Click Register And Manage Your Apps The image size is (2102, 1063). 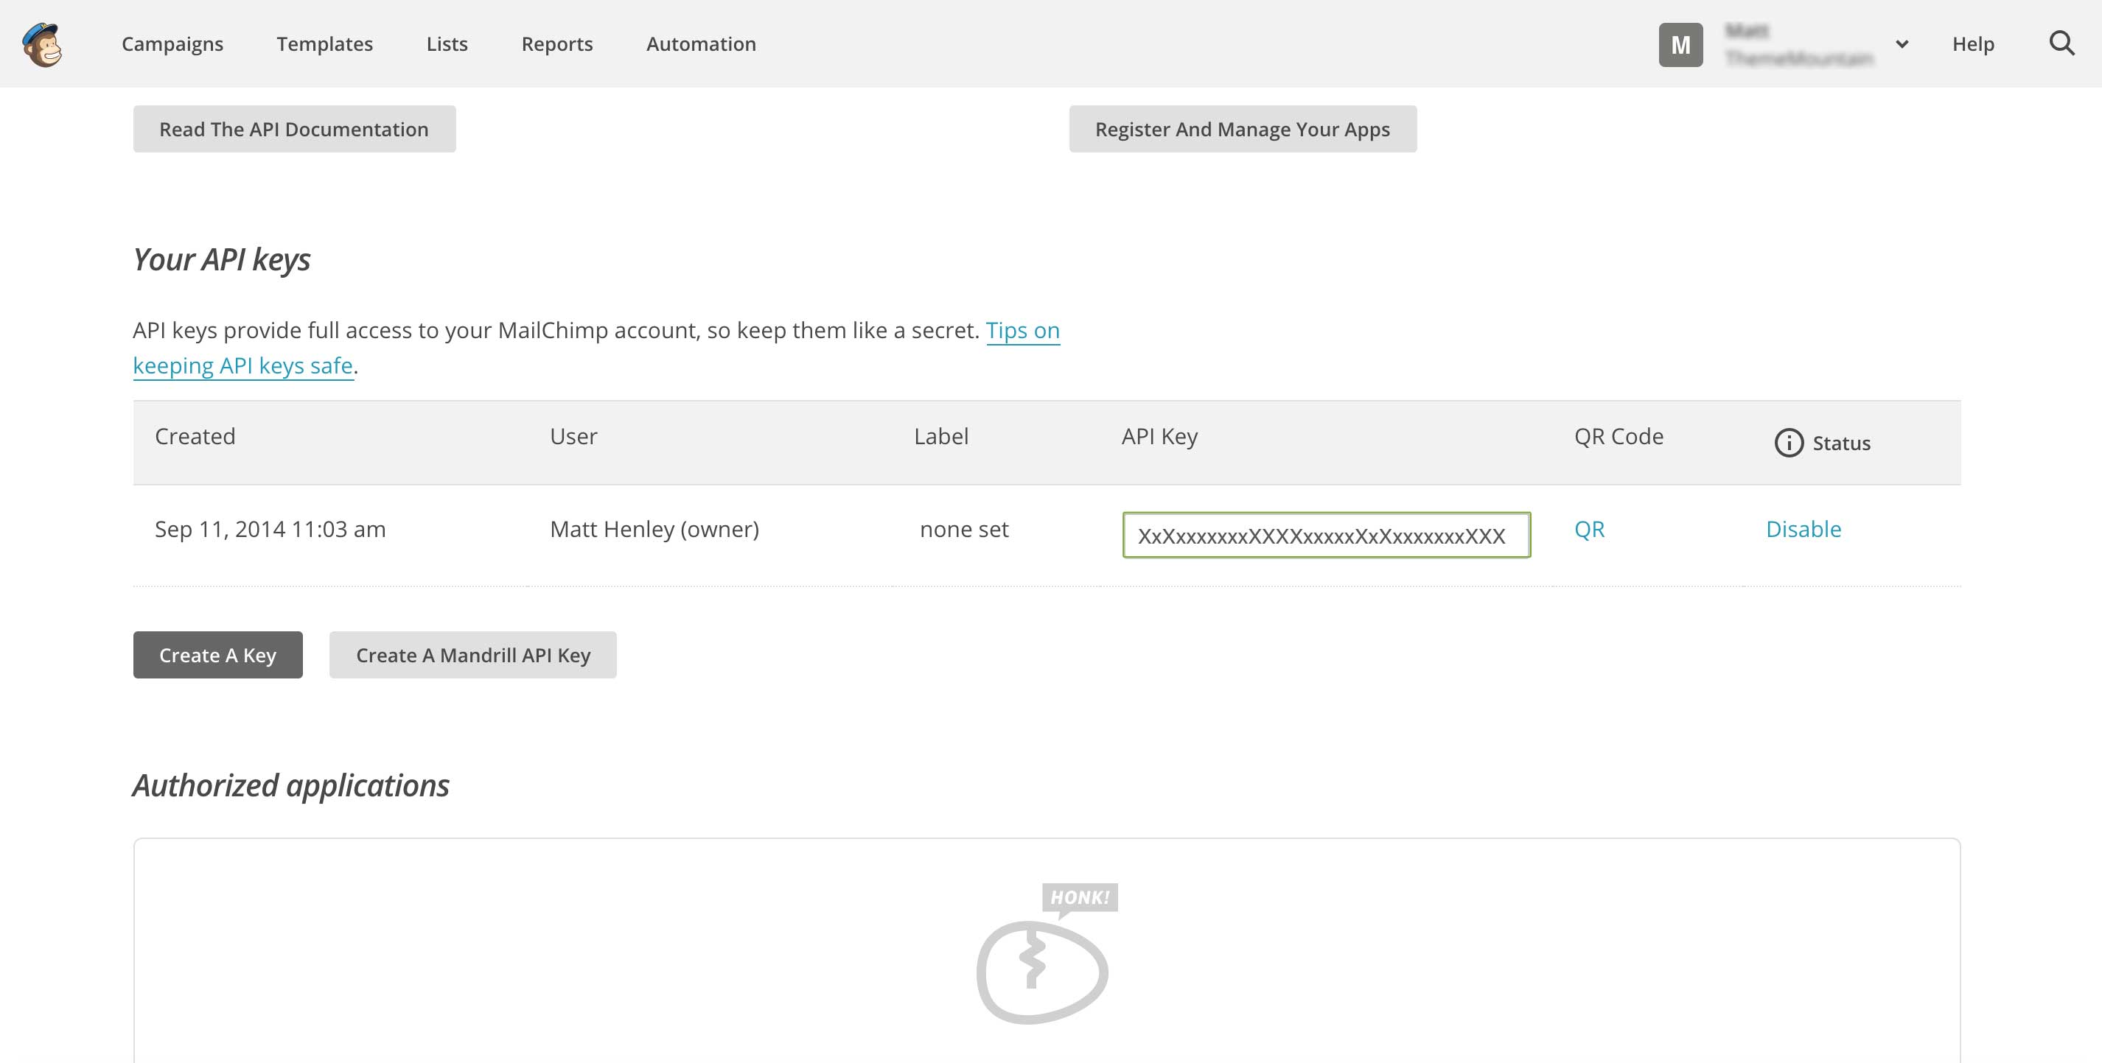1243,129
